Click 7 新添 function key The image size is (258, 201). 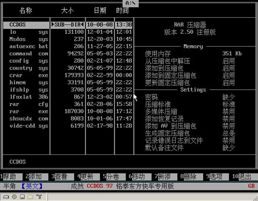166,177
